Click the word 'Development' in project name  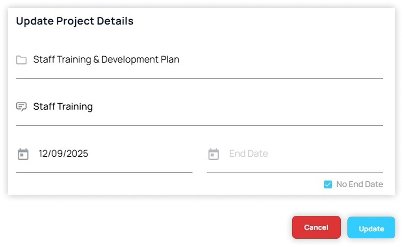point(130,60)
